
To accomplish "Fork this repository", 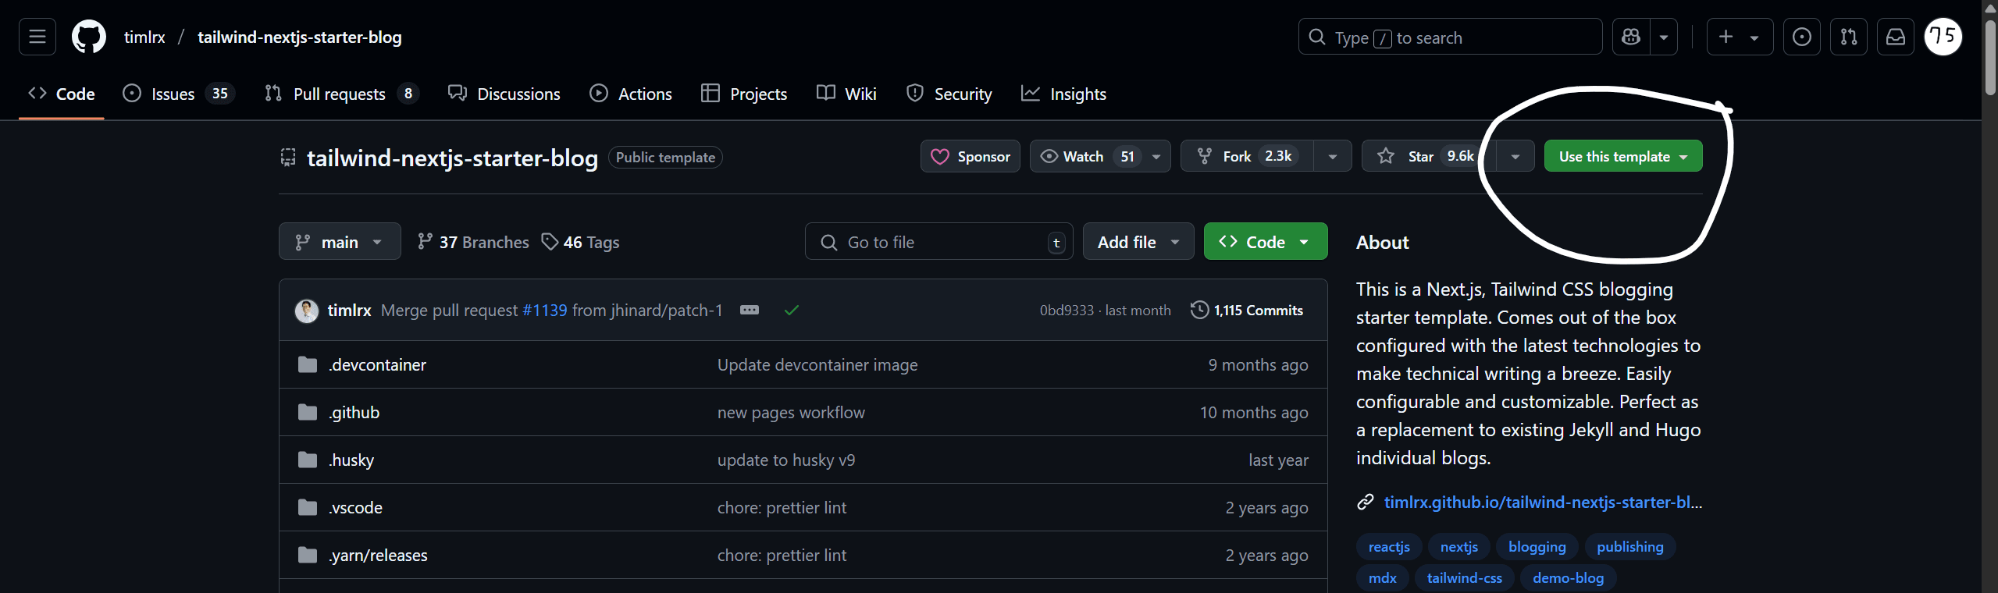I will (x=1247, y=156).
